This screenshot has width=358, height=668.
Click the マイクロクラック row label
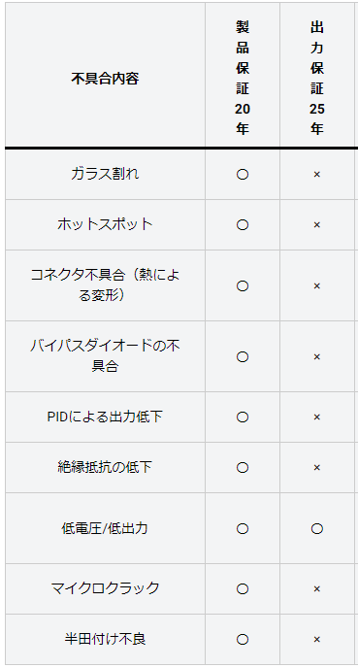pos(105,588)
